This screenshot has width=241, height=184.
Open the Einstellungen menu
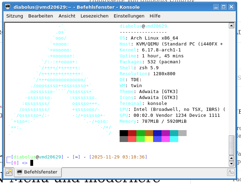[x=129, y=16]
